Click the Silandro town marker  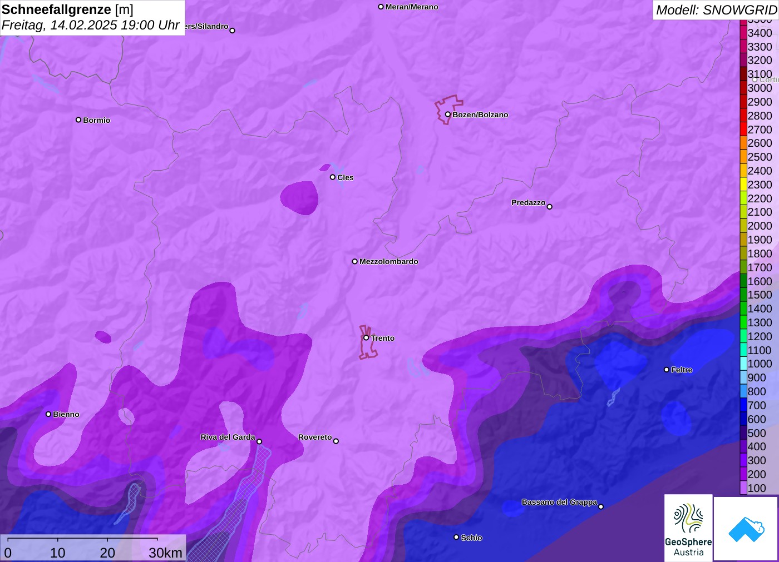232,31
